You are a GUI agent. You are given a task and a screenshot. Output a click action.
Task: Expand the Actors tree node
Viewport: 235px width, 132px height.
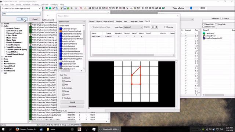pyautogui.click(x=2, y=23)
